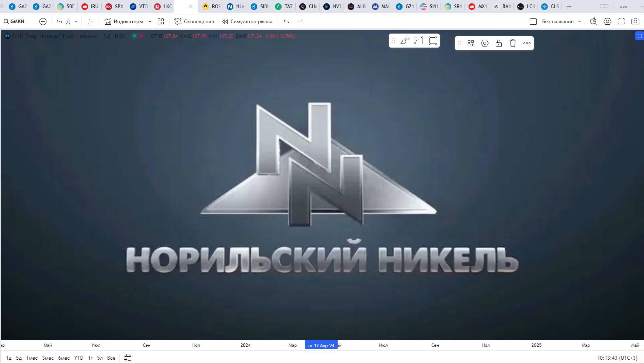This screenshot has height=363, width=644.
Task: Select the brush drawing tool
Action: (x=405, y=41)
